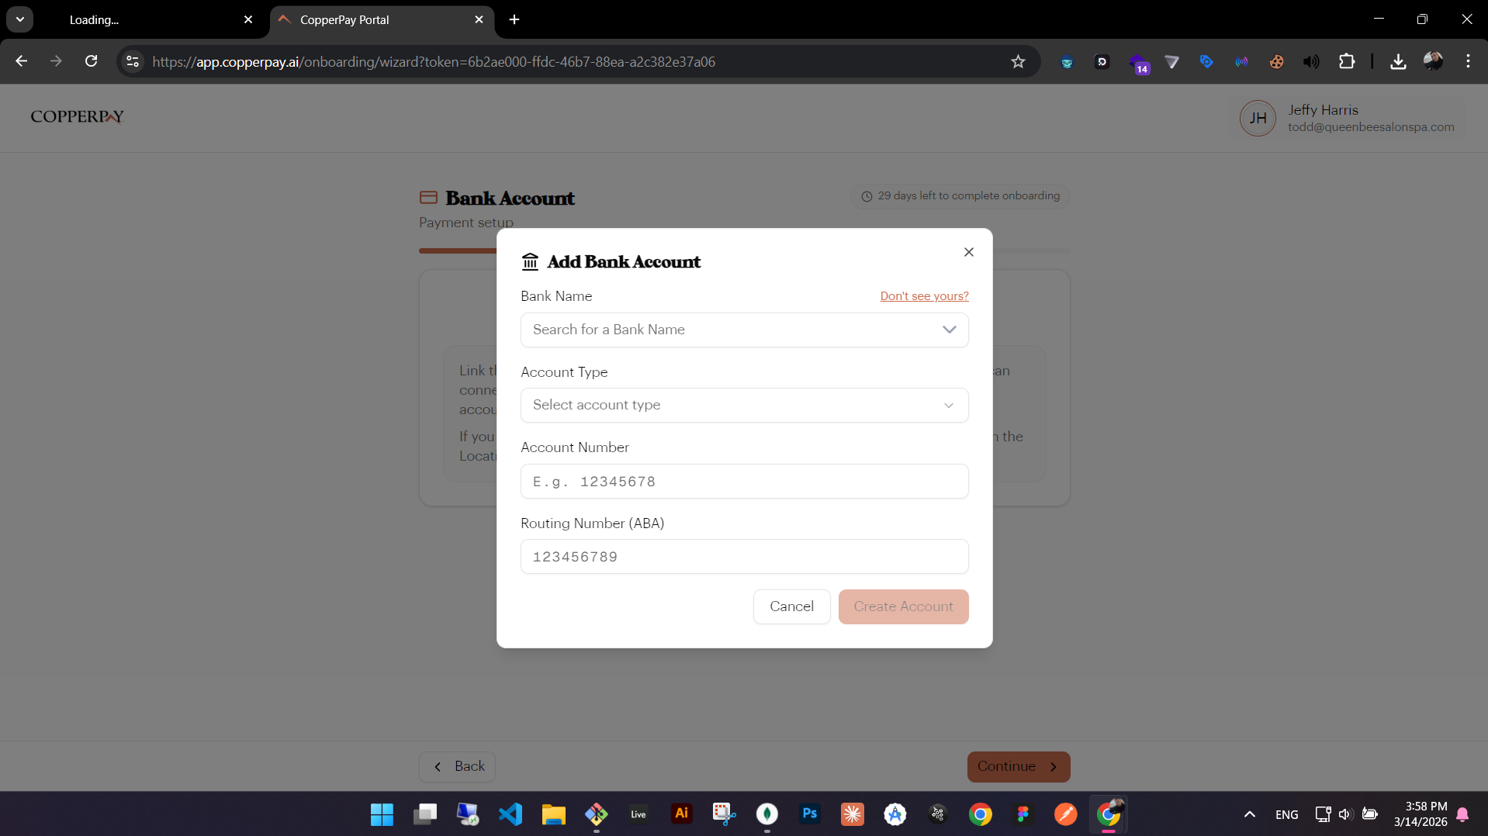Open Chrome's three-dot browser menu

coord(1469,61)
